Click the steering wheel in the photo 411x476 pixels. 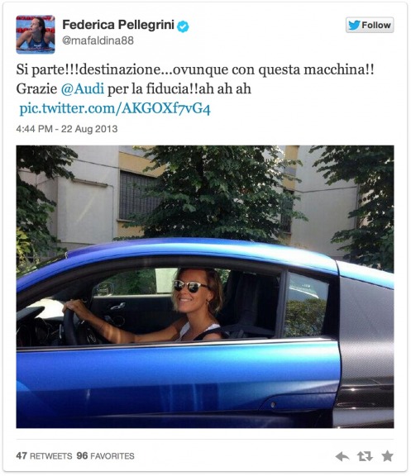[70, 326]
